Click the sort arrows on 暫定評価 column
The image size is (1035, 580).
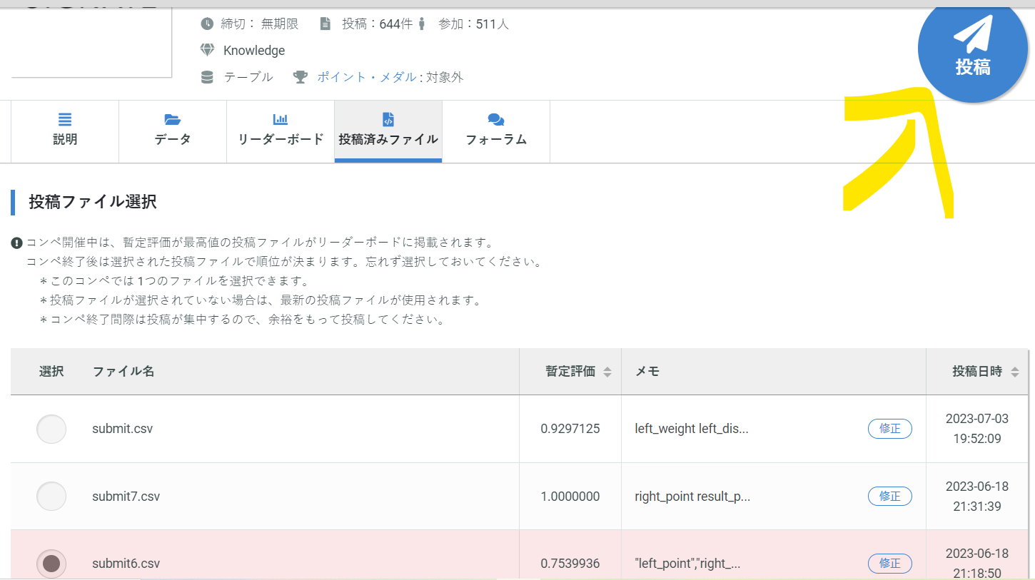607,371
